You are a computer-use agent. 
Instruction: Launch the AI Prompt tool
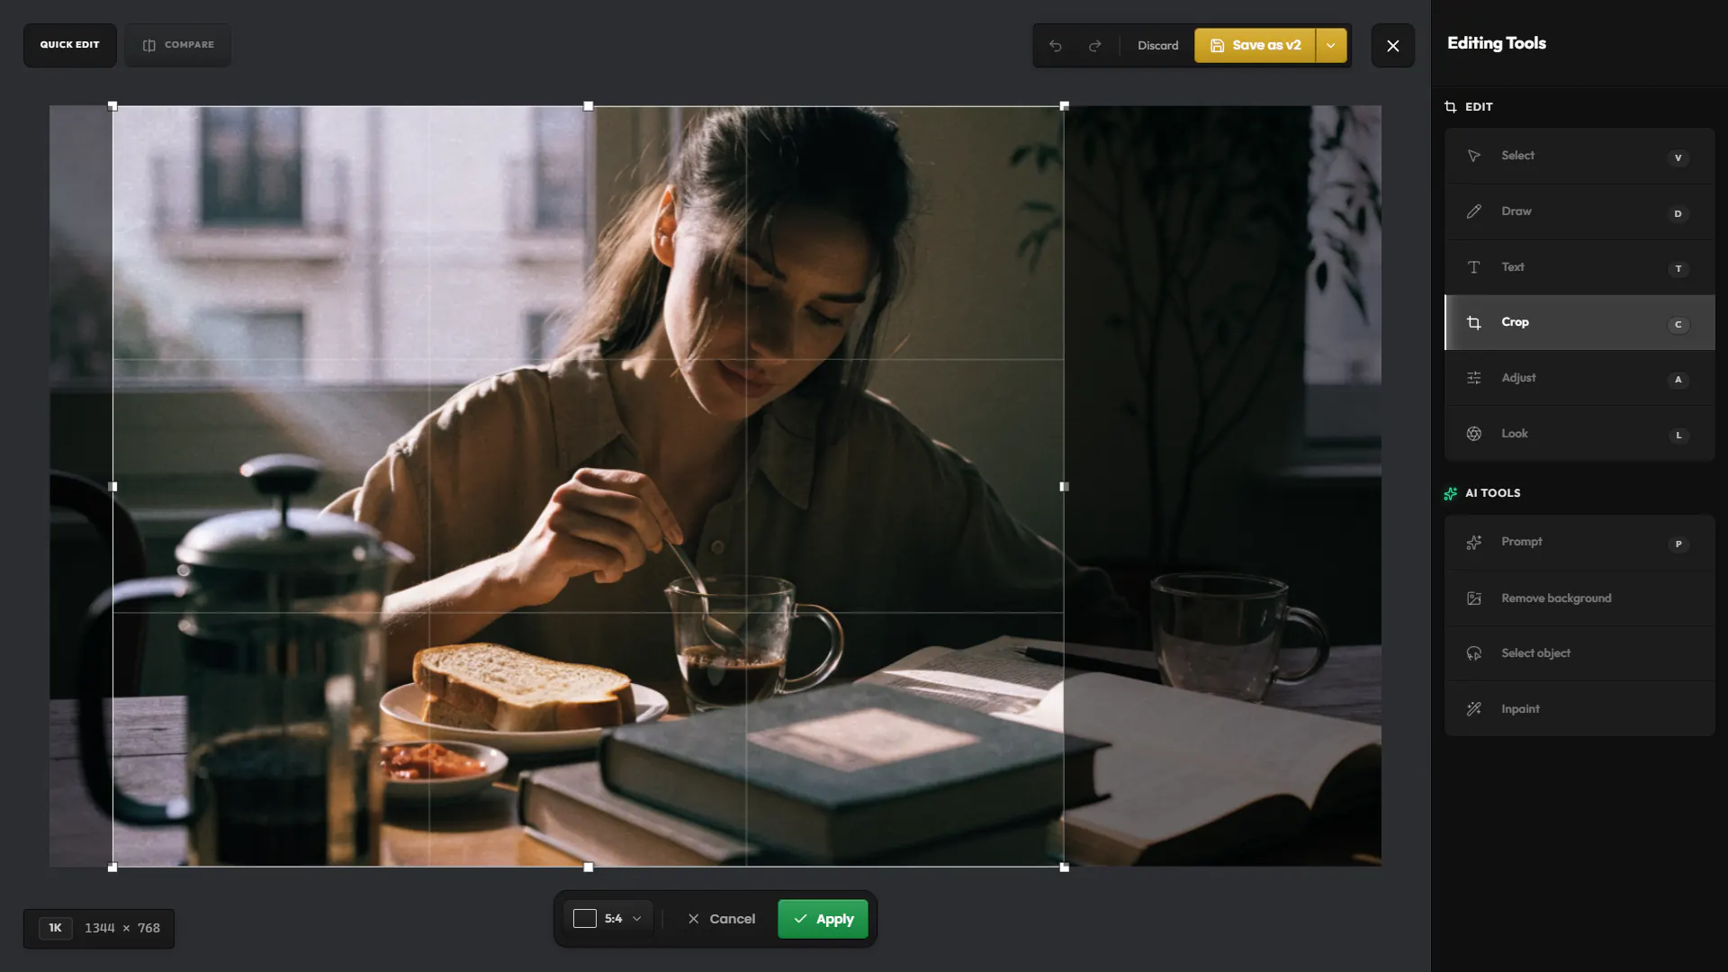[1579, 543]
